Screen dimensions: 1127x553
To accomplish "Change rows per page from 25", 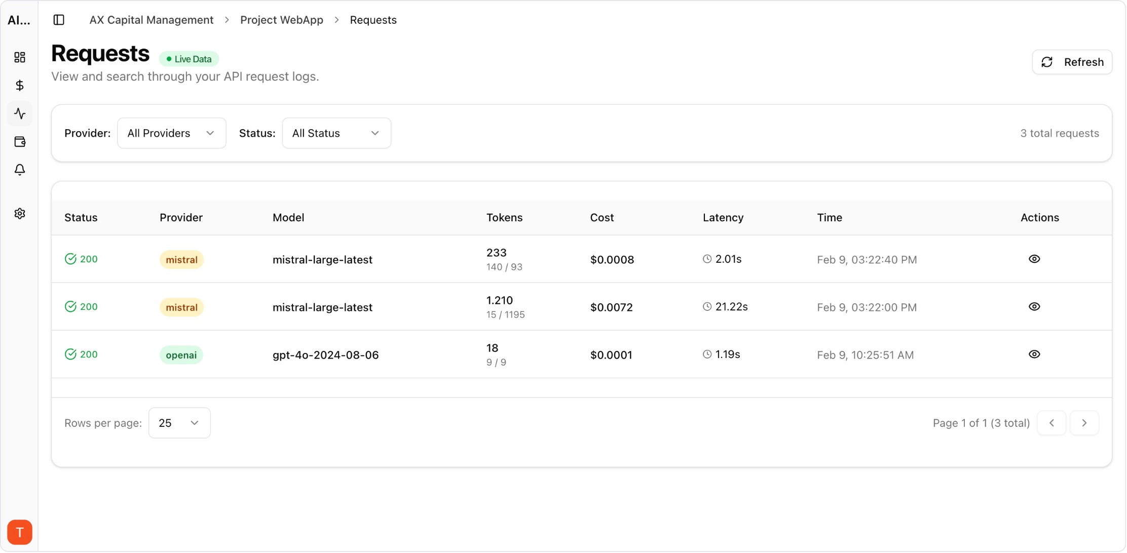I will coord(179,422).
